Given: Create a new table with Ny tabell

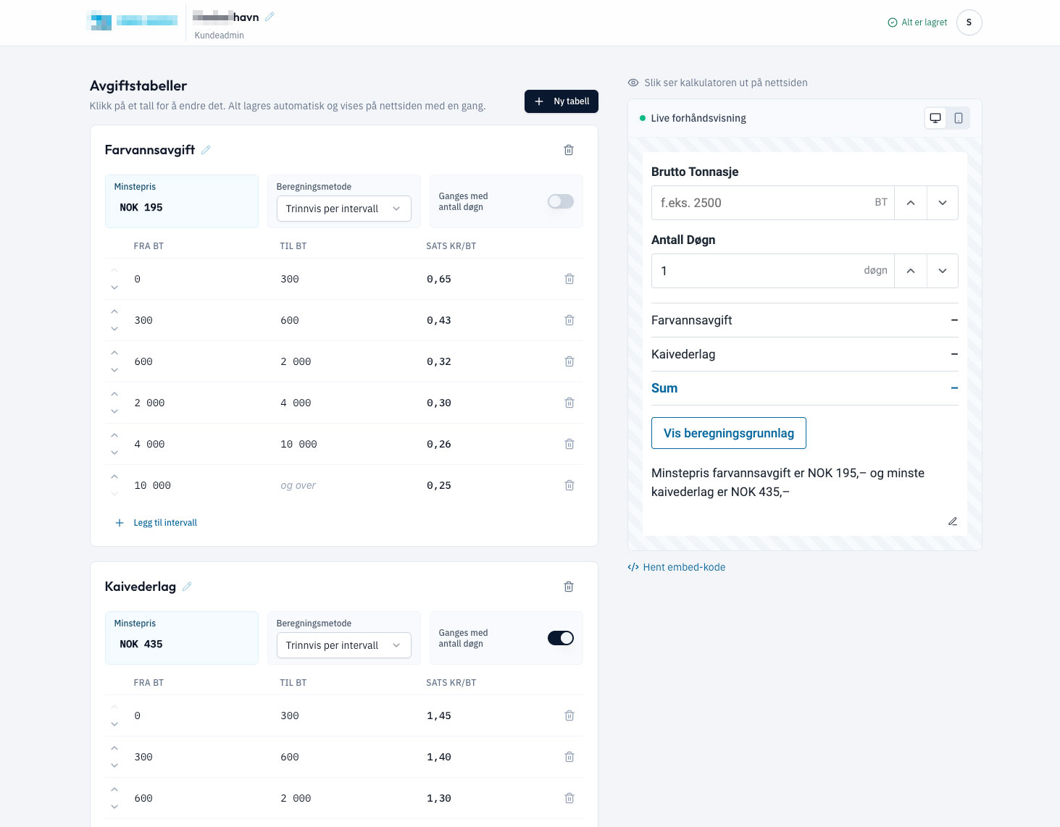Looking at the screenshot, I should pyautogui.click(x=562, y=101).
